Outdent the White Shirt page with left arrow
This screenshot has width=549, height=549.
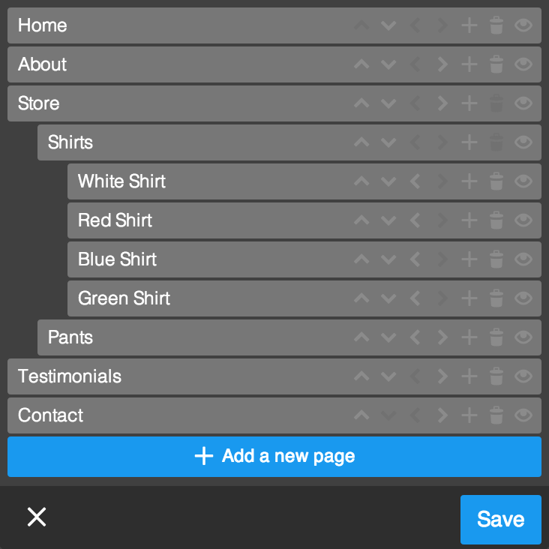click(x=415, y=181)
